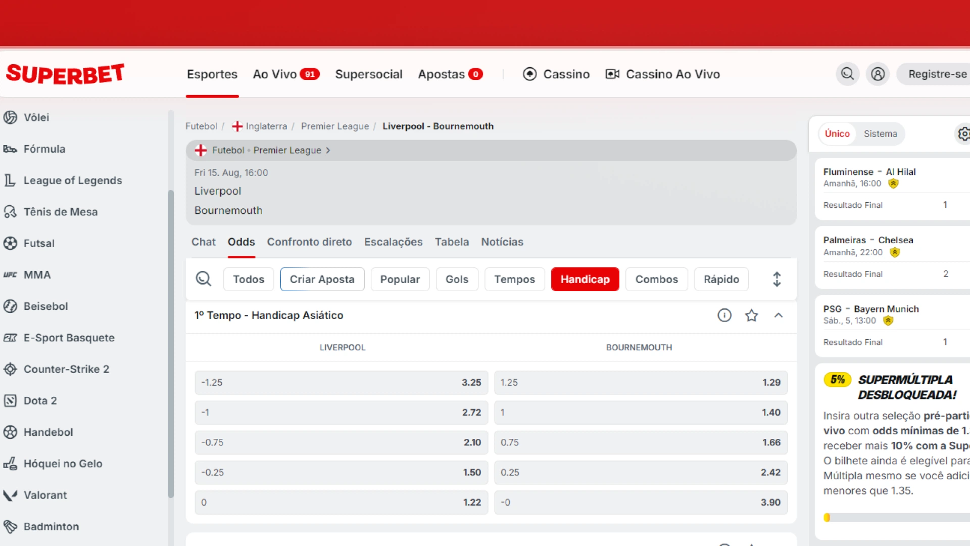970x546 pixels.
Task: Click the UFC MMA icon
Action: [x=10, y=275]
